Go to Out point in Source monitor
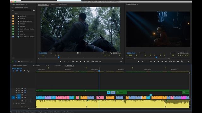202x113 pixels. pos(88,62)
